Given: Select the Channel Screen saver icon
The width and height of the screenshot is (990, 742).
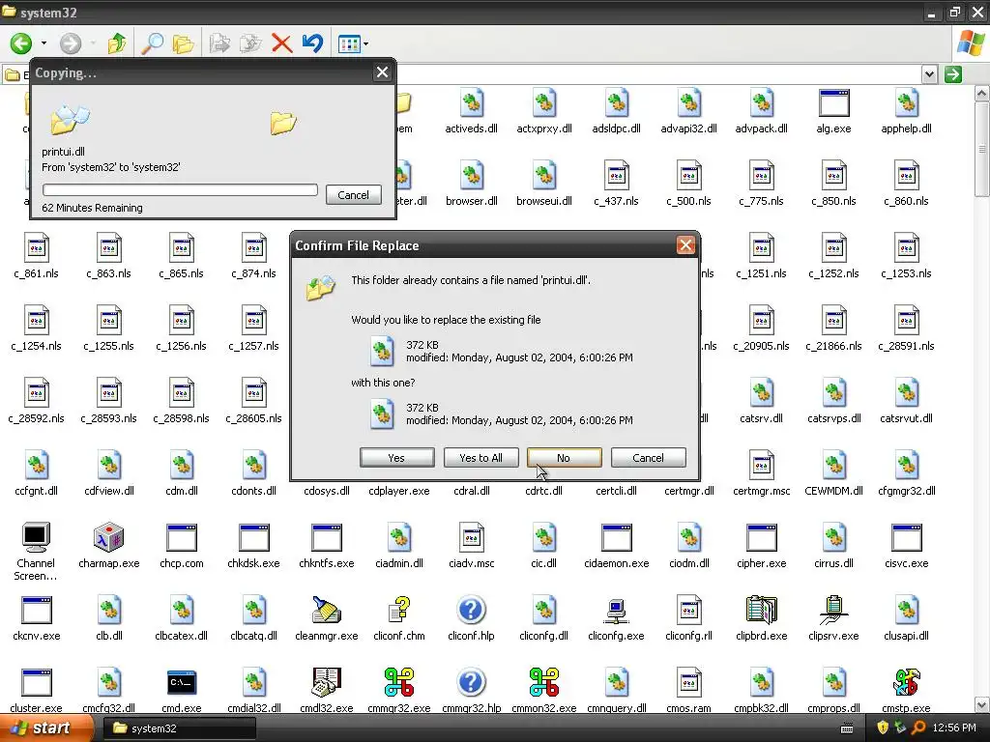Looking at the screenshot, I should (36, 538).
